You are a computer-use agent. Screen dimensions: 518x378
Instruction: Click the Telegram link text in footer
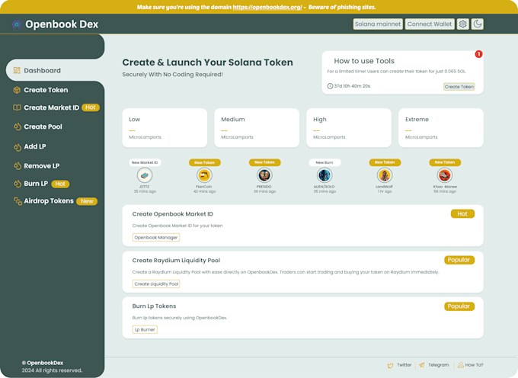pos(438,365)
